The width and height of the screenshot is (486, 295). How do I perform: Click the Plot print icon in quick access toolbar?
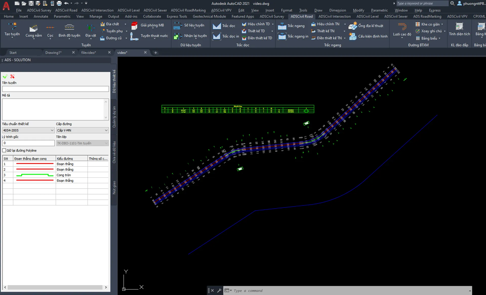point(59,3)
